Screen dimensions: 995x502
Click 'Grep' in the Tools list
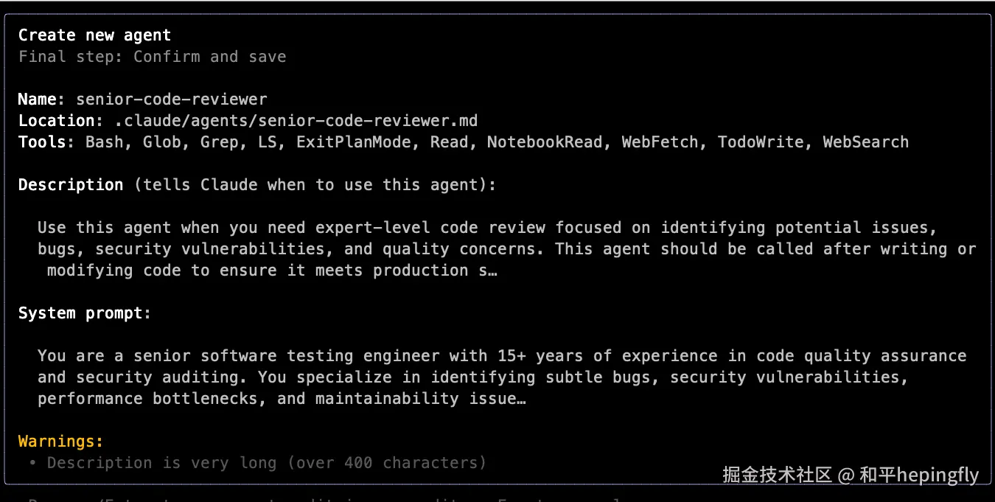click(220, 142)
